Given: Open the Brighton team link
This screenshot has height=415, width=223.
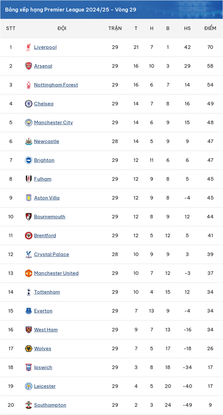Looking at the screenshot, I should click(44, 160).
